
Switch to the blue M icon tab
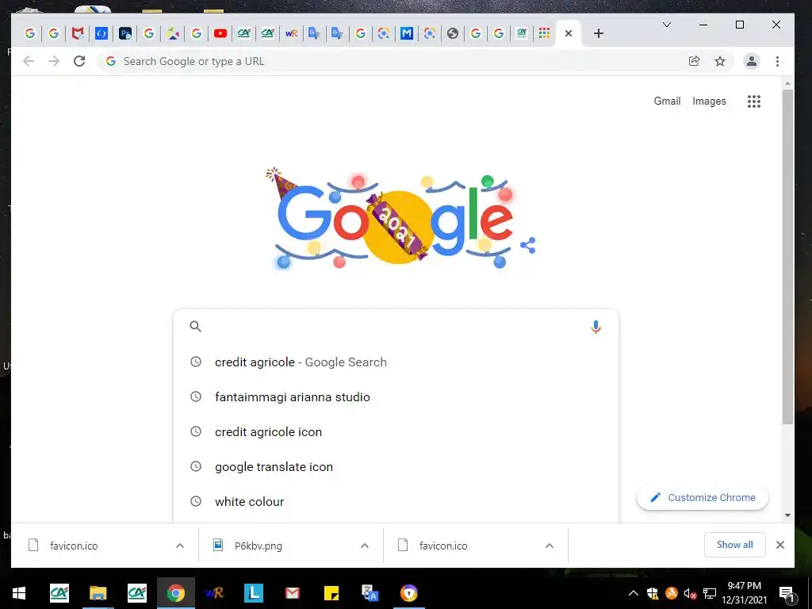point(407,33)
